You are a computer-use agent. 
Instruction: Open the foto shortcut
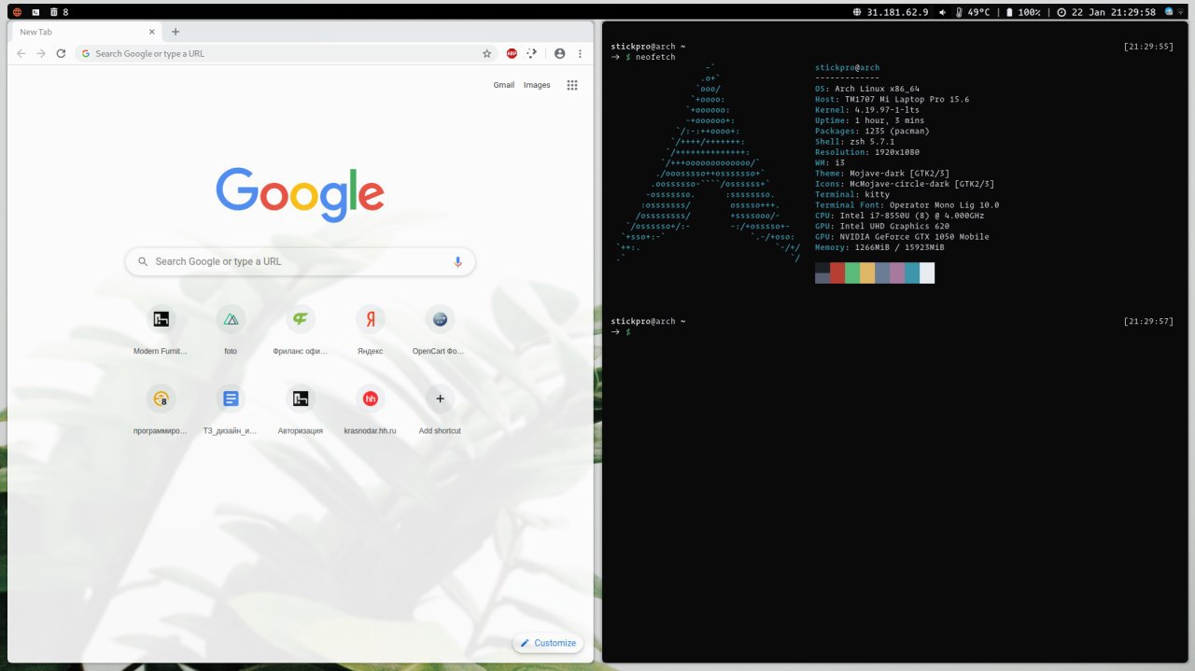[231, 329]
